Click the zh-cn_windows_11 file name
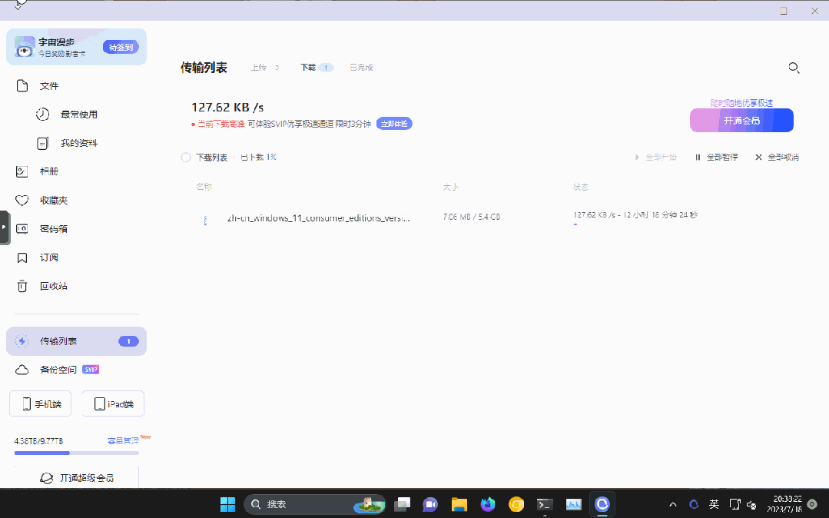The height and width of the screenshot is (518, 829). [318, 217]
